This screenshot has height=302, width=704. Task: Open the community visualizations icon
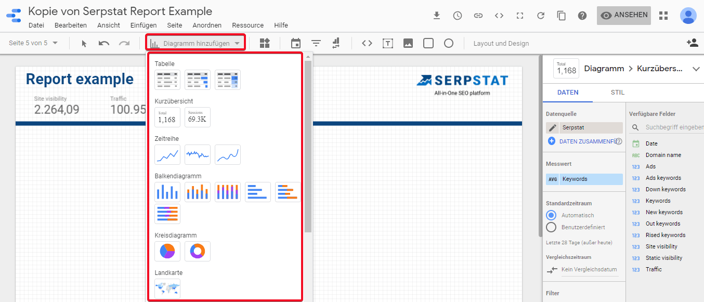265,43
